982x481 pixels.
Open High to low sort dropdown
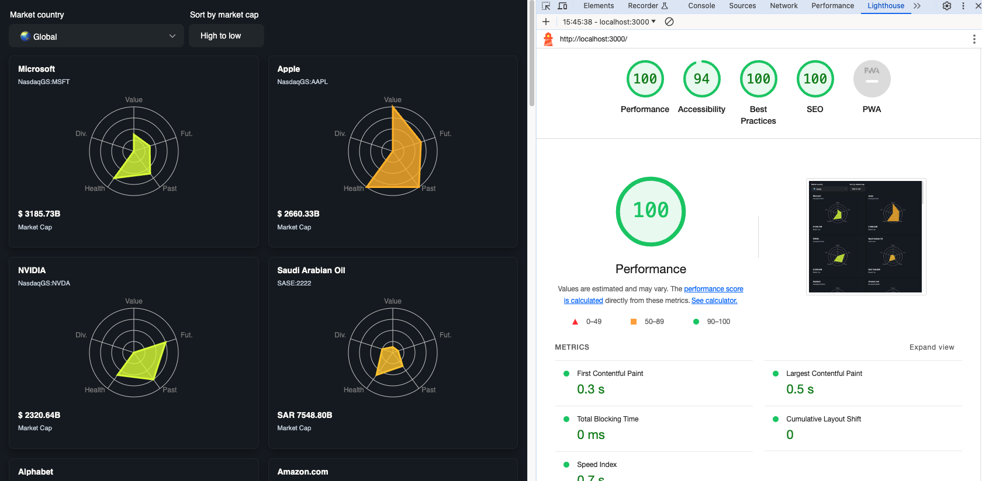(x=226, y=36)
